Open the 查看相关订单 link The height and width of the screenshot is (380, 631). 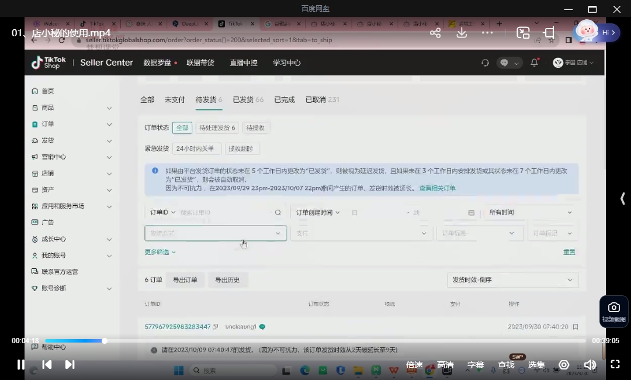coord(438,188)
